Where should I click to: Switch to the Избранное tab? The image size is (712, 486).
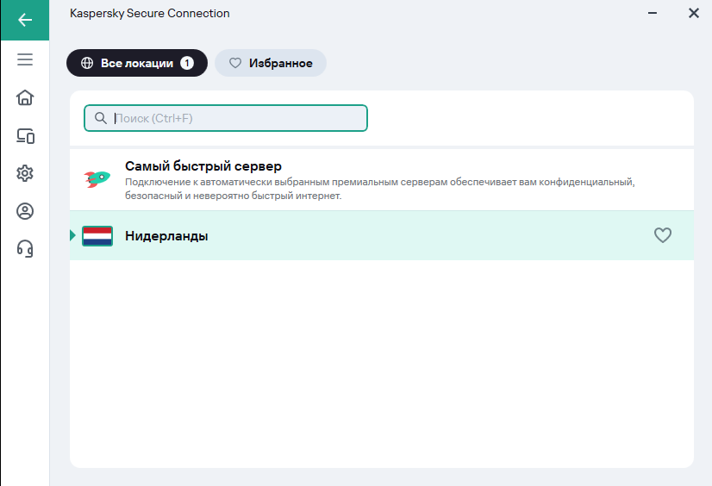(271, 63)
